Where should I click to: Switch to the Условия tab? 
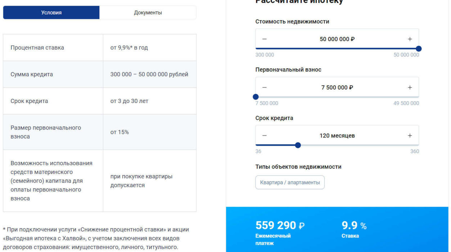(51, 12)
